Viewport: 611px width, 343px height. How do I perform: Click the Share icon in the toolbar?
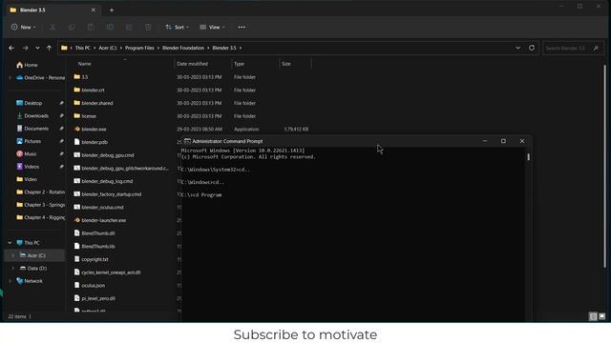[129, 28]
